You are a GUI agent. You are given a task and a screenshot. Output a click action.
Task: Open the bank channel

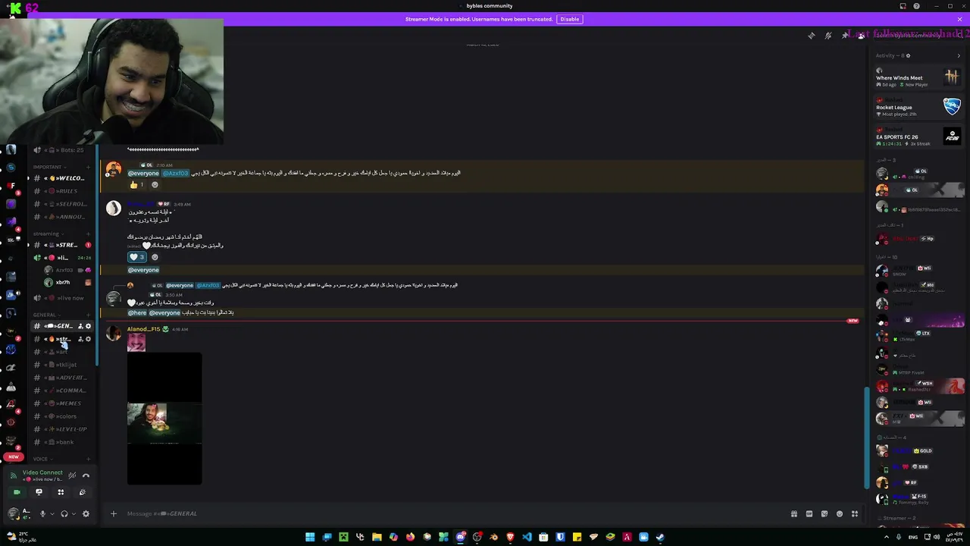pos(61,442)
